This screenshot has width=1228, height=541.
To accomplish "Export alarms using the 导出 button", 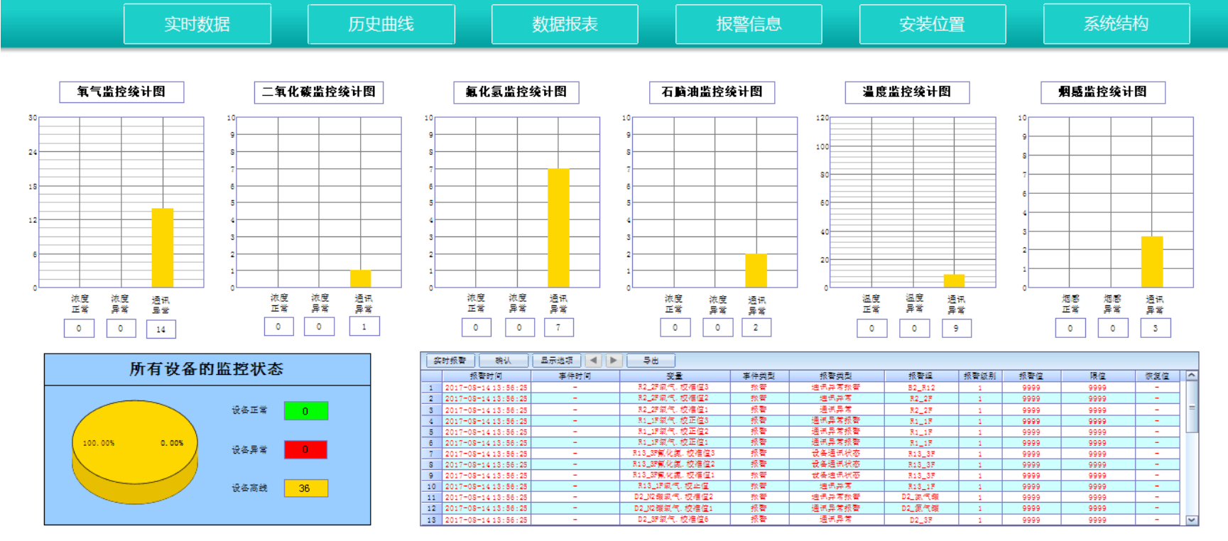I will click(651, 361).
